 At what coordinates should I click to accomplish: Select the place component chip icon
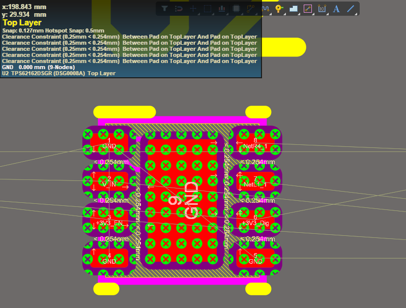[236, 9]
